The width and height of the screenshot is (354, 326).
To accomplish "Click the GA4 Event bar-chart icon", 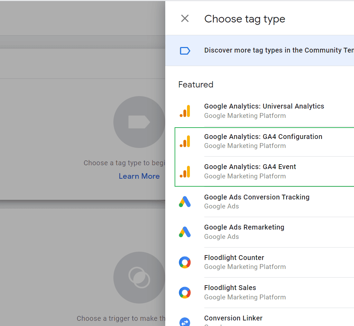I will [x=185, y=171].
